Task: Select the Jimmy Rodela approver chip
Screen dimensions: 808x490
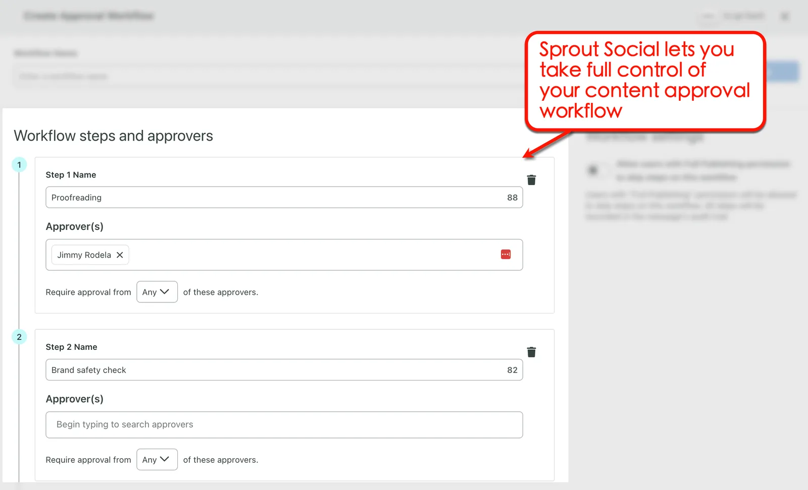Action: coord(83,255)
